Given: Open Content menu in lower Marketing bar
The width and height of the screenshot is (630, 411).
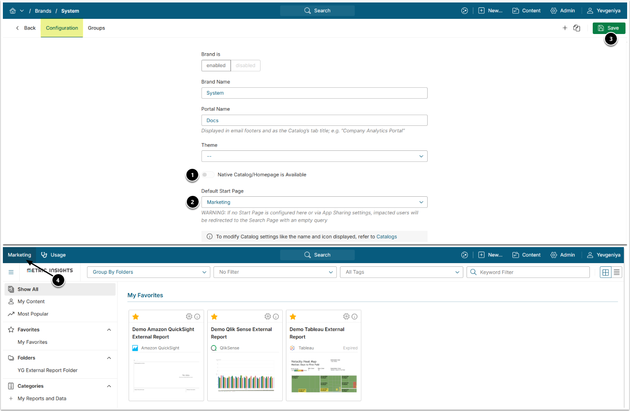Looking at the screenshot, I should pyautogui.click(x=526, y=255).
